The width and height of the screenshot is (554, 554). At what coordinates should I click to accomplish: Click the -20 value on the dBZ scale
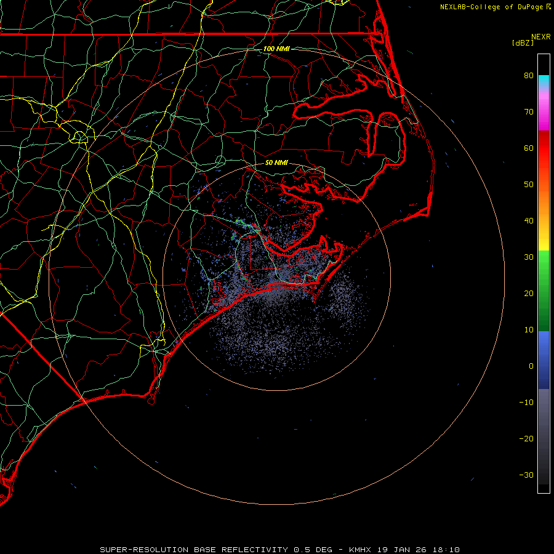[526, 439]
